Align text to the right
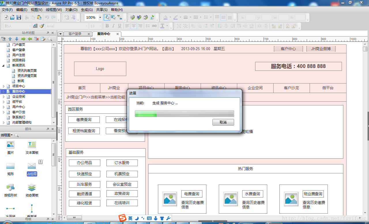 (140, 26)
